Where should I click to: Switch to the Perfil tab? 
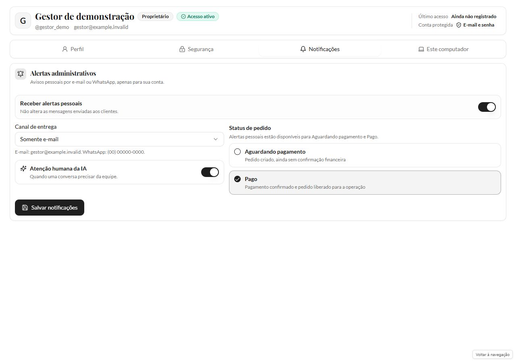(73, 49)
